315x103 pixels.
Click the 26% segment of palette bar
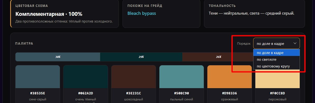218,57
